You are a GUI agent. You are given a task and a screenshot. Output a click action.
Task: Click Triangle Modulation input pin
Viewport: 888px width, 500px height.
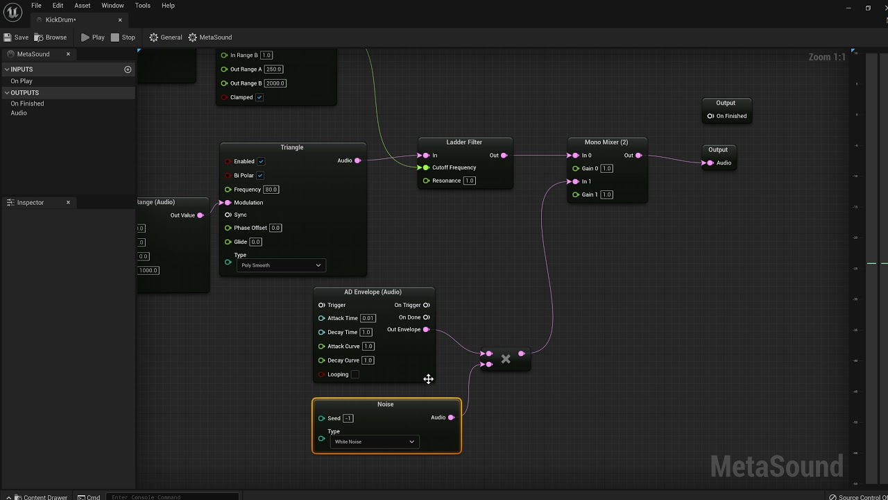228,203
